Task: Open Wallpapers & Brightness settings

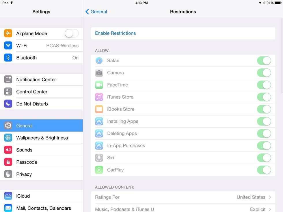Action: 41,138
